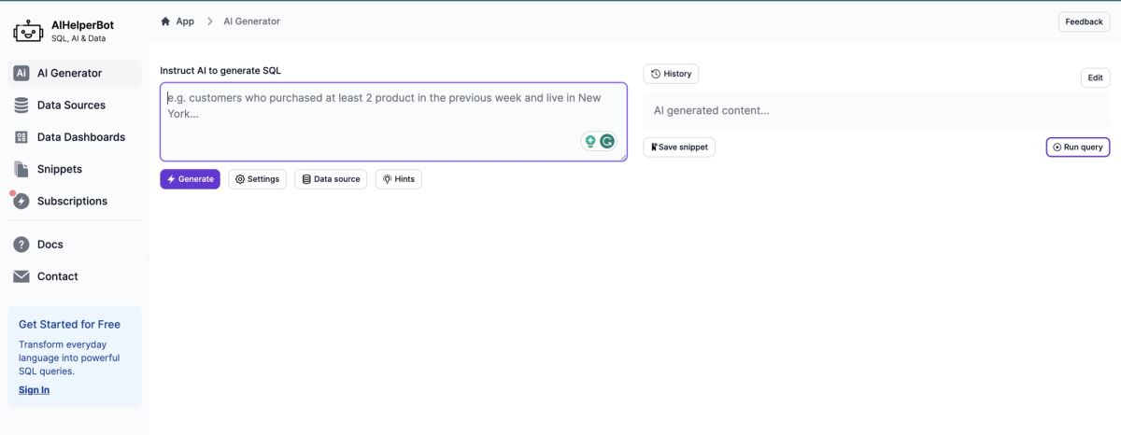The width and height of the screenshot is (1121, 435).
Task: Open the Settings button below prompt
Action: [x=257, y=179]
